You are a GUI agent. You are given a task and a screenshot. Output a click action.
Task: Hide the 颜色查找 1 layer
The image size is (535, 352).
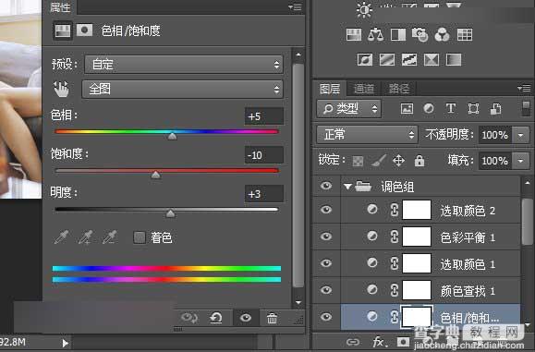[x=326, y=290]
